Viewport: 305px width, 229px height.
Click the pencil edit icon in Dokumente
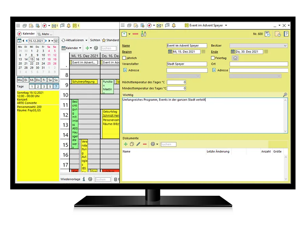point(138,144)
